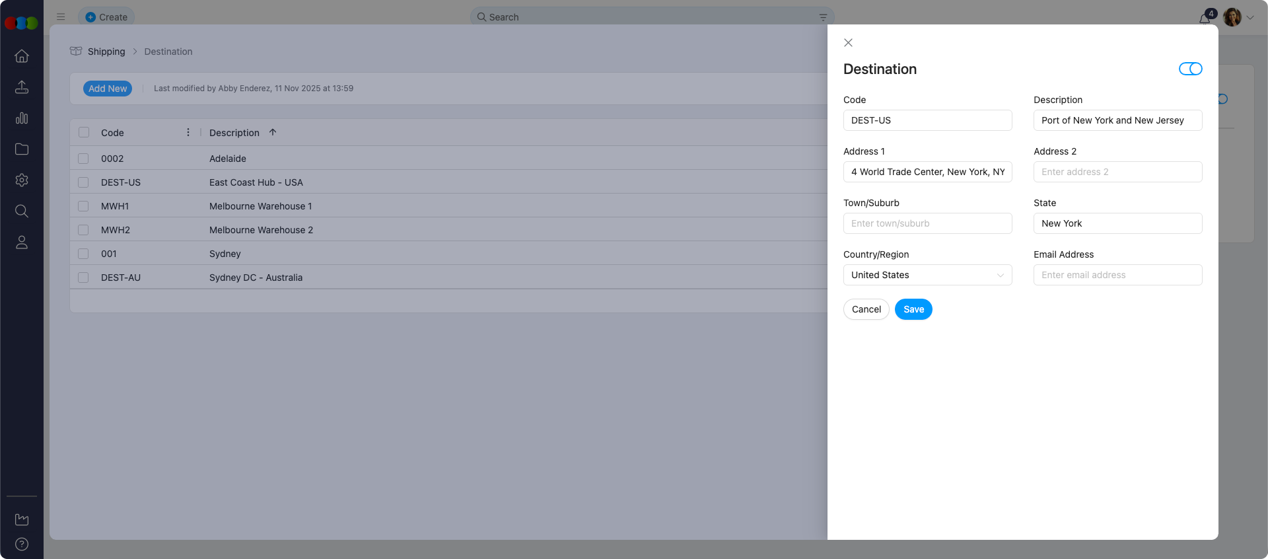This screenshot has width=1268, height=559.
Task: Cancel the Destination form
Action: pos(866,309)
